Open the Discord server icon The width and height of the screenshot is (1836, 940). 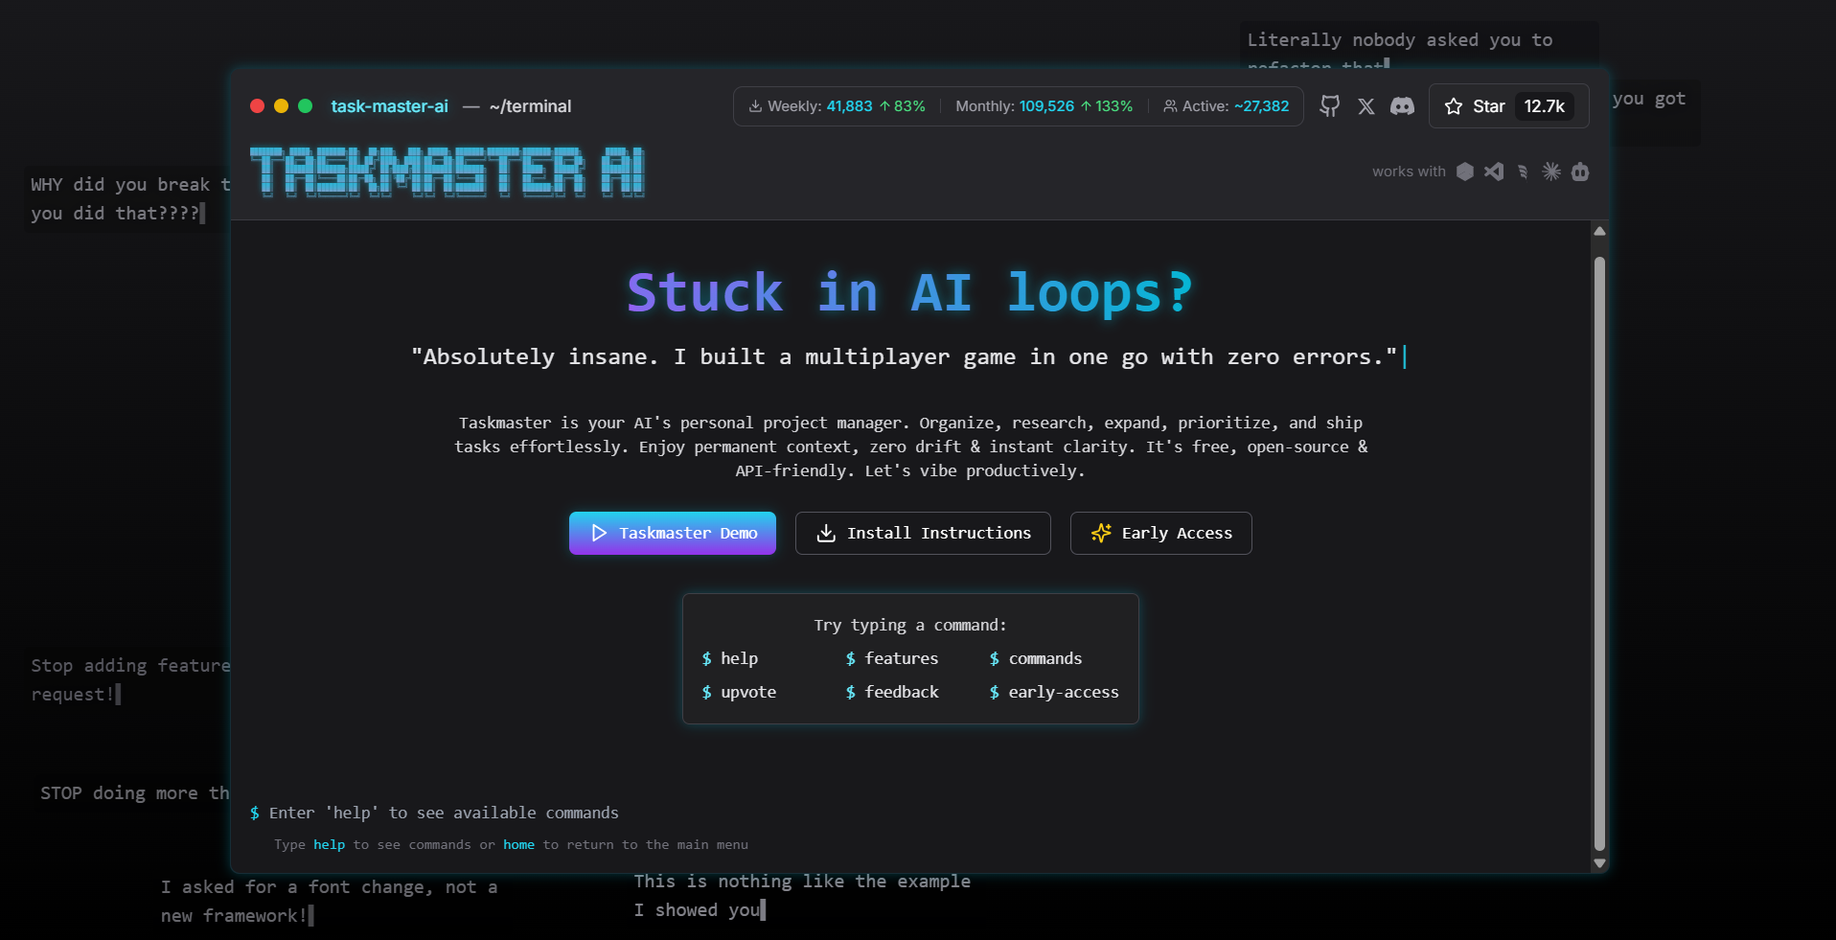coord(1403,106)
